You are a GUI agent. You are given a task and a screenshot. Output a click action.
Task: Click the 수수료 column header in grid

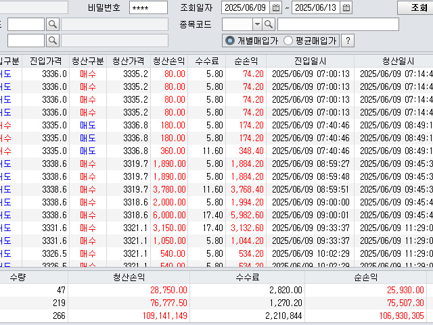tap(208, 60)
